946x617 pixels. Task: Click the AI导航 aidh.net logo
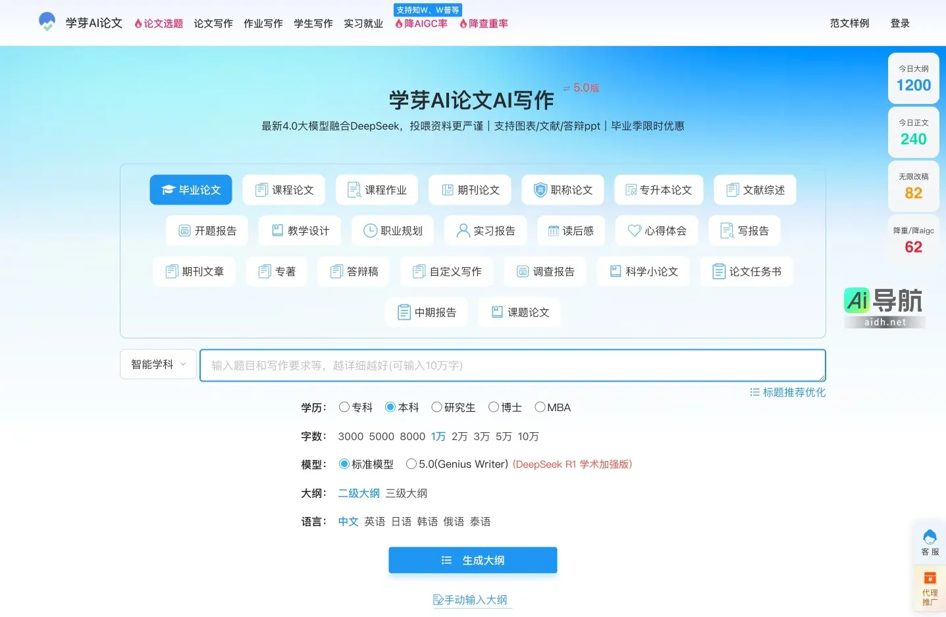point(884,305)
